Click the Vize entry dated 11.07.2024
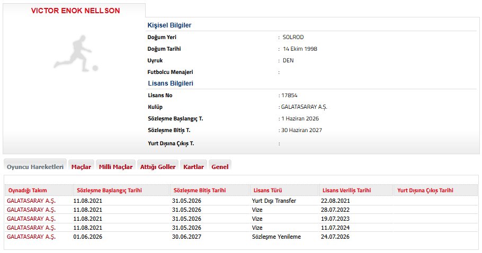The width and height of the screenshot is (482, 253). (x=257, y=228)
